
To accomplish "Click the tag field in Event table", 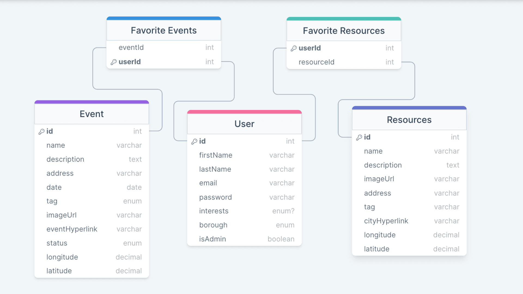I will point(92,201).
